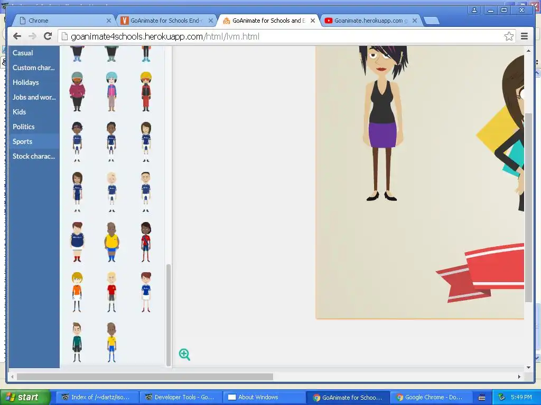This screenshot has width=541, height=405.
Task: Switch to 'GoAnimate for Schools End-' tab
Action: pyautogui.click(x=165, y=21)
